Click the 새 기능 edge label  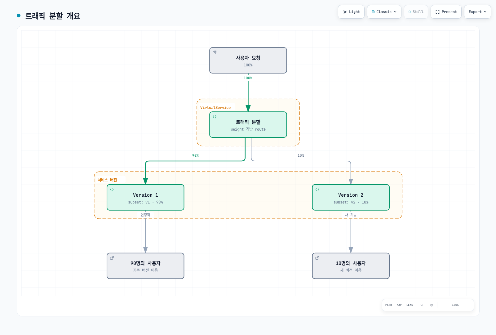(351, 215)
